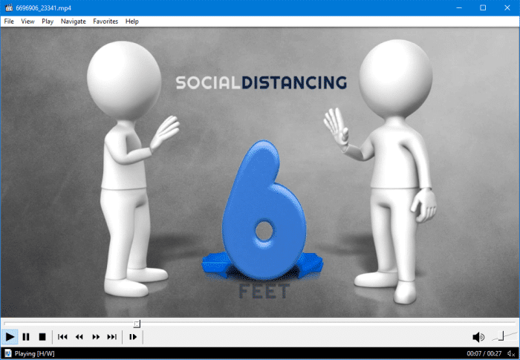
Task: Click the rewind (decrease speed) icon
Action: [x=79, y=337]
